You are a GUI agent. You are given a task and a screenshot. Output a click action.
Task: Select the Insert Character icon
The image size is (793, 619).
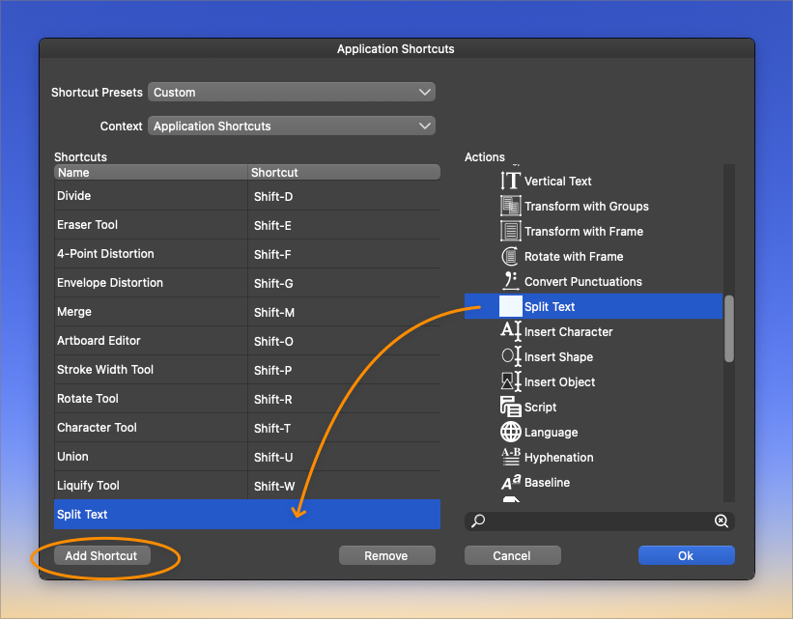[x=510, y=331]
